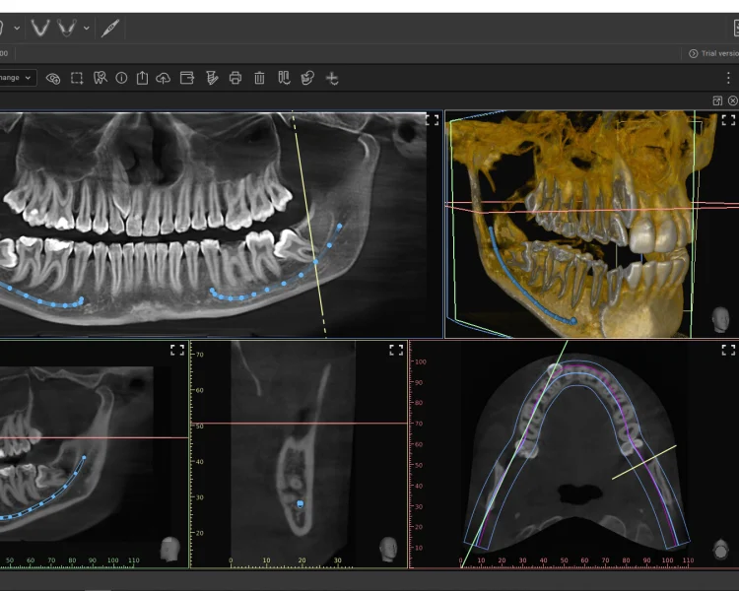739x591 pixels.
Task: Activate the dashed rectangle selection tool
Action: 77,78
